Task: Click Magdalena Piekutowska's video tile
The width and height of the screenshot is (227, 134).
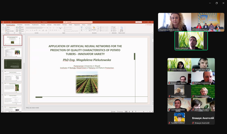Action: point(175,22)
